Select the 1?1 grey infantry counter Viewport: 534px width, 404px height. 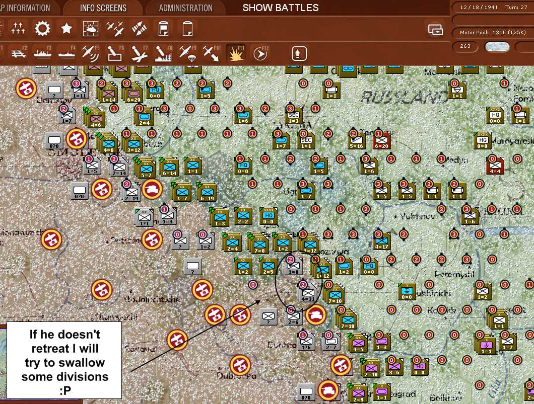145,218
